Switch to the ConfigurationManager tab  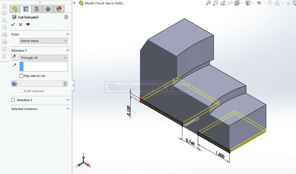pyautogui.click(x=37, y=9)
